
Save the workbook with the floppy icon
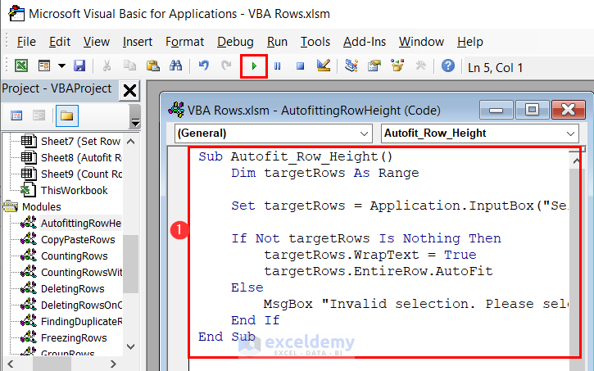click(x=79, y=66)
